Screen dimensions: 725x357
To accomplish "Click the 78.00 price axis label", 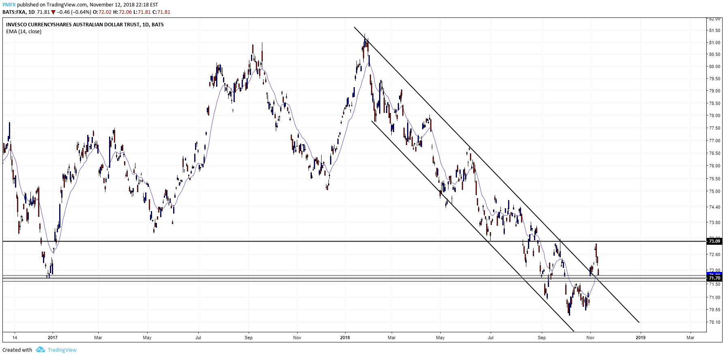I will [x=715, y=116].
